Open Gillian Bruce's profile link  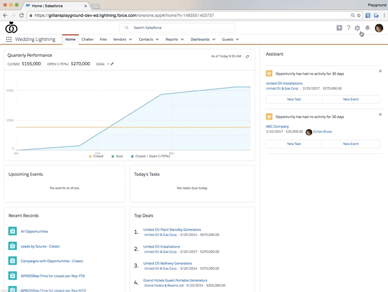click(322, 131)
